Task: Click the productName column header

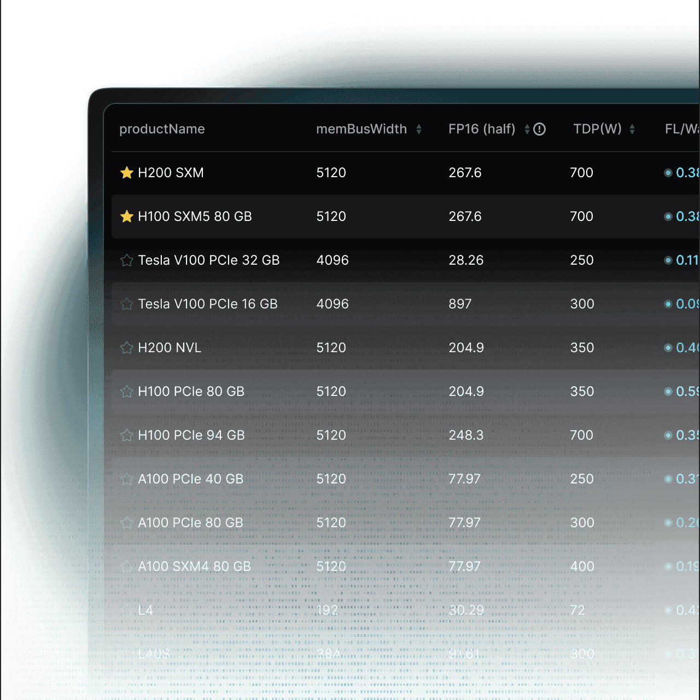Action: pyautogui.click(x=162, y=129)
